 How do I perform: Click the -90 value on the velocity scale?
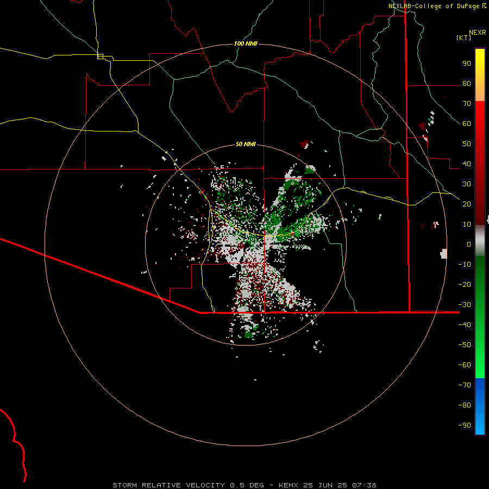(465, 425)
